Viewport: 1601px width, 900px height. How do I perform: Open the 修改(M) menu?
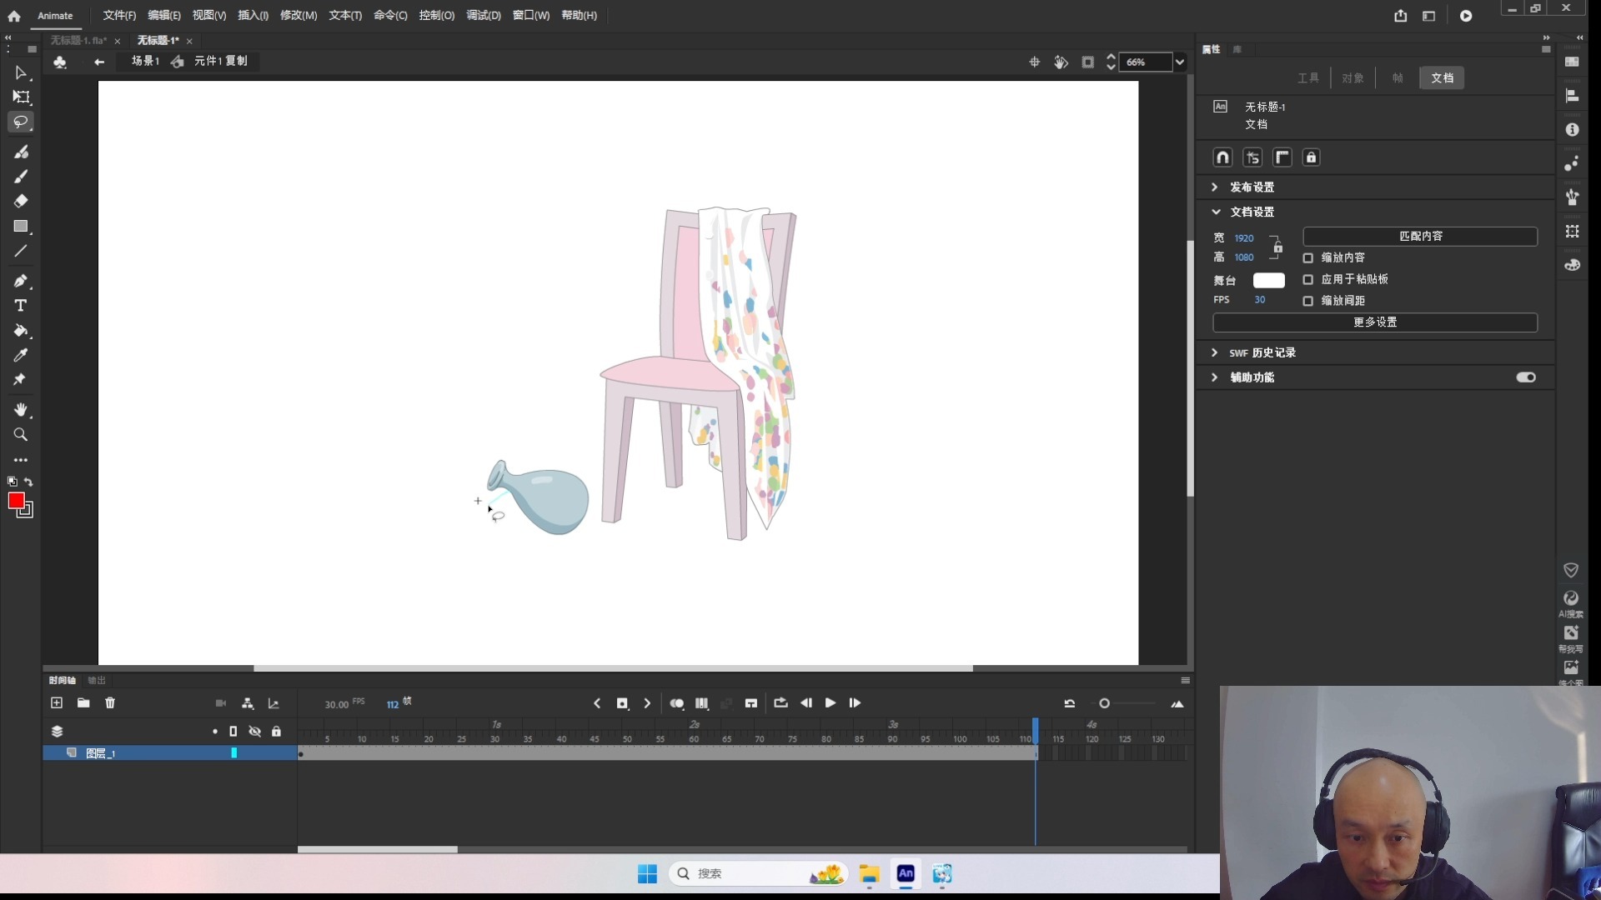pos(298,15)
